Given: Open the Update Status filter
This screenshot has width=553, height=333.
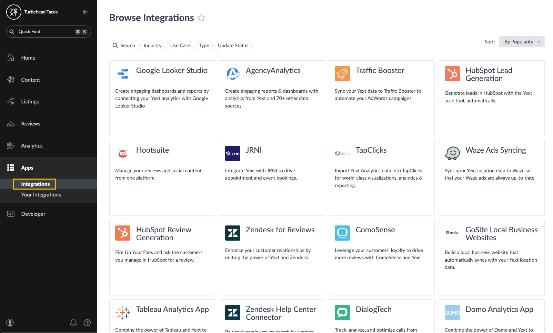Looking at the screenshot, I should coord(233,46).
